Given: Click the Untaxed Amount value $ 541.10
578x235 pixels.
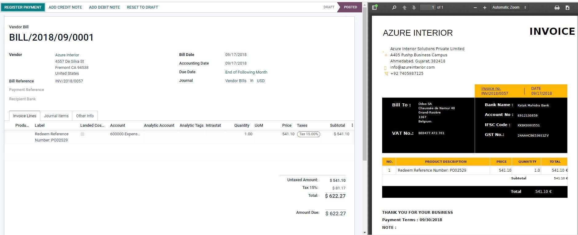Looking at the screenshot, I should click(x=337, y=181).
